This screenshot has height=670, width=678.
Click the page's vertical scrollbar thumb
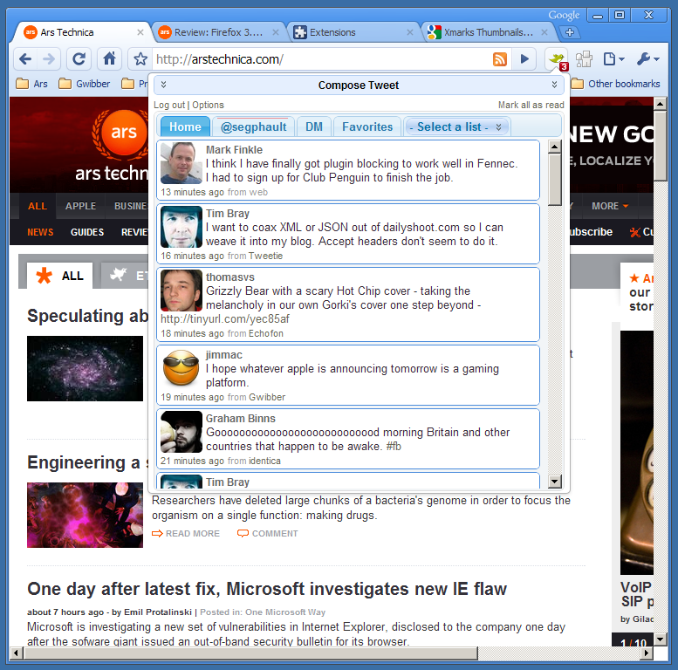661,146
